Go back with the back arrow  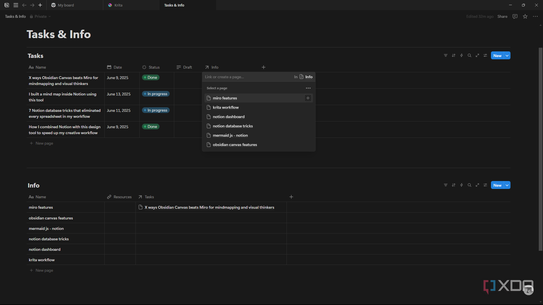[24, 5]
